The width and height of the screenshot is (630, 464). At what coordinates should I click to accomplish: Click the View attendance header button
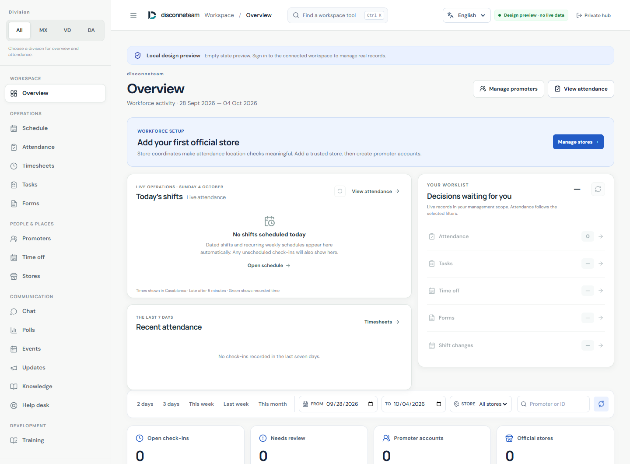pos(581,89)
